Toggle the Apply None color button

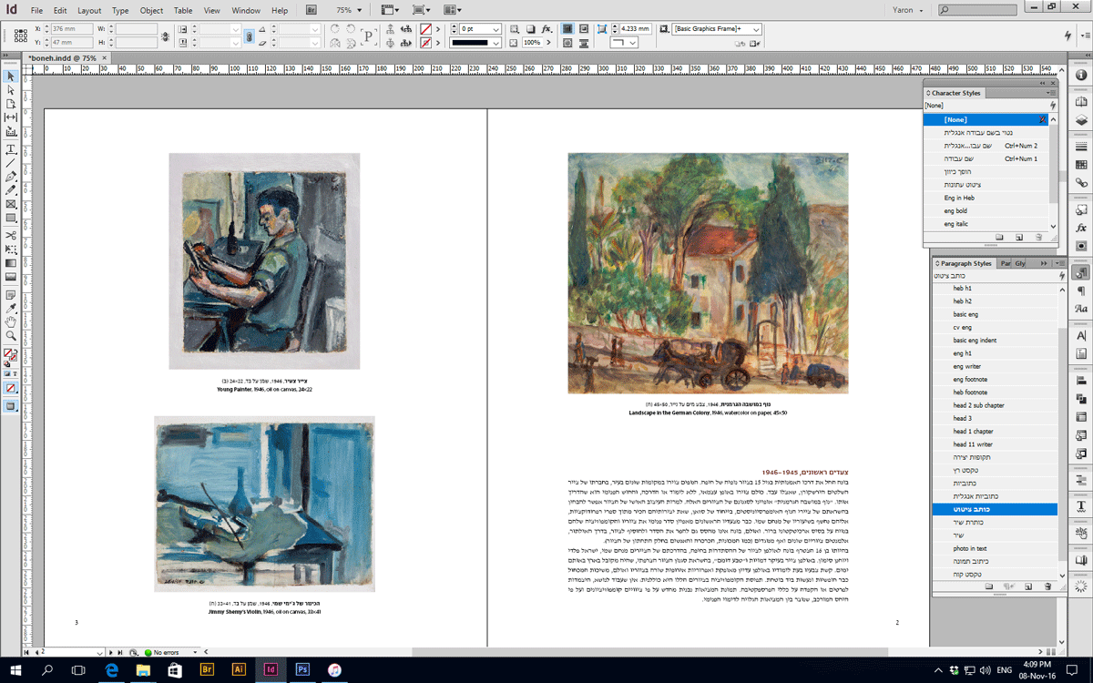tap(11, 388)
